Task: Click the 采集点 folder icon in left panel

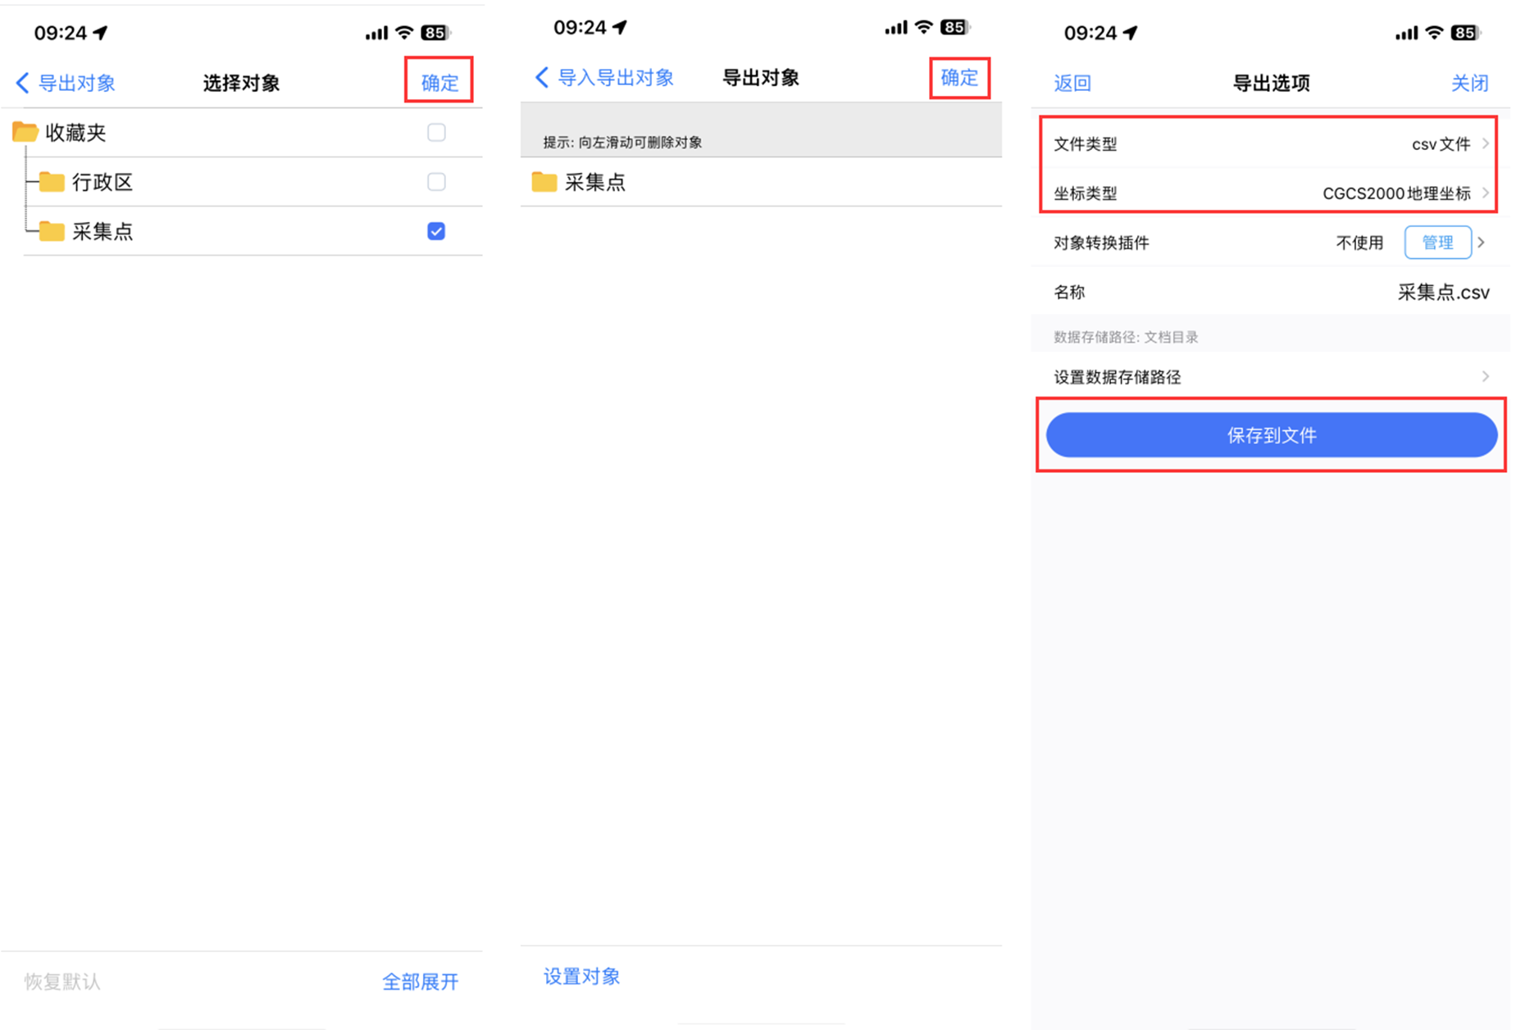Action: click(x=51, y=230)
